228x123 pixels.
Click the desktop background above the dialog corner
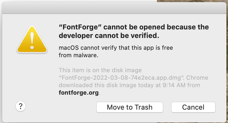click(x=192, y=1)
